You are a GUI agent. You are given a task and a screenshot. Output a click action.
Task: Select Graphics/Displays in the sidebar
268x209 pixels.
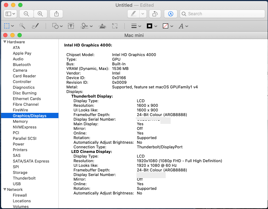(30, 116)
